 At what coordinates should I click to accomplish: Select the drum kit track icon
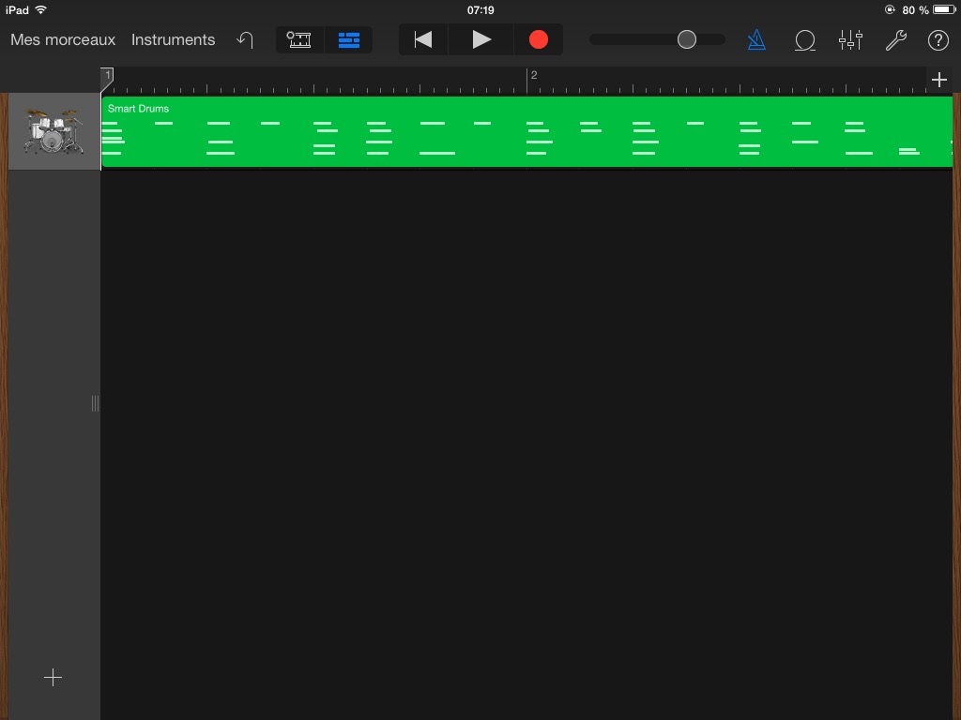coord(53,131)
